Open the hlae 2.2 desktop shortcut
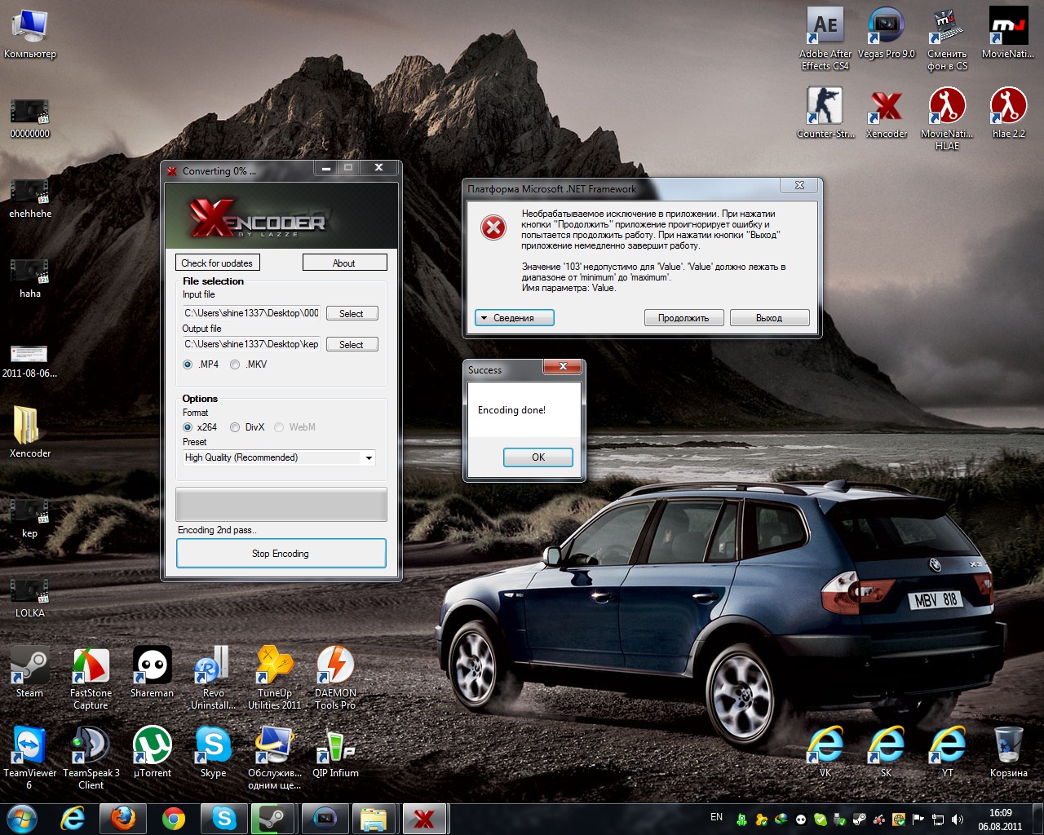This screenshot has height=835, width=1044. pos(1008,112)
